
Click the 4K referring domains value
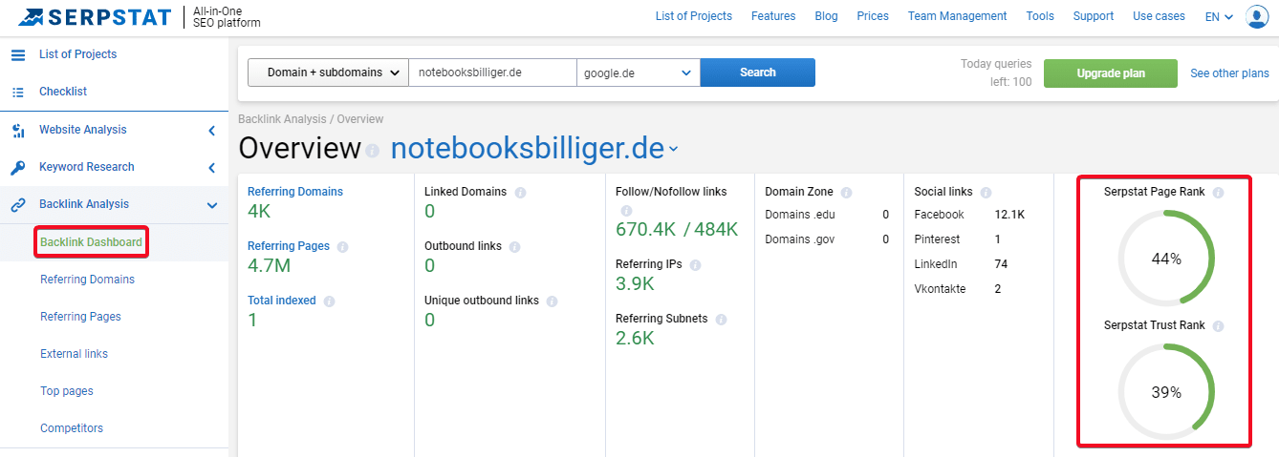(x=260, y=212)
